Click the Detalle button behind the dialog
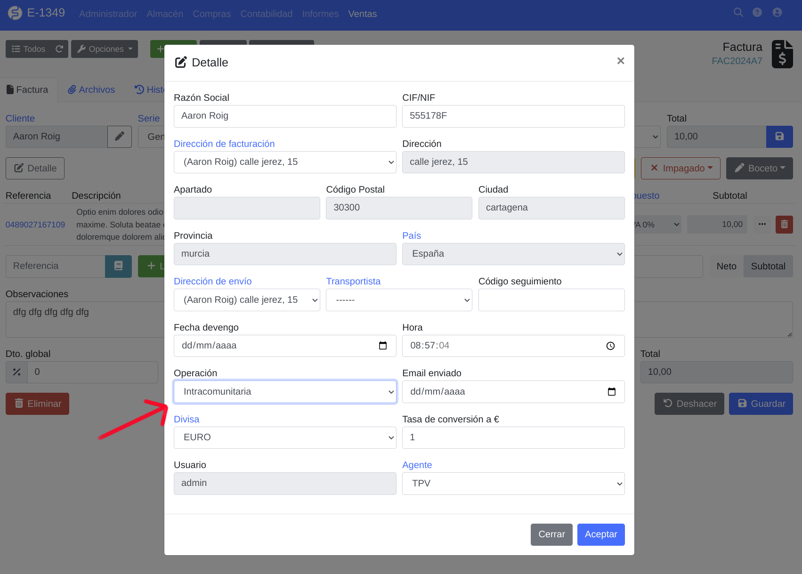Viewport: 802px width, 574px height. [x=35, y=168]
